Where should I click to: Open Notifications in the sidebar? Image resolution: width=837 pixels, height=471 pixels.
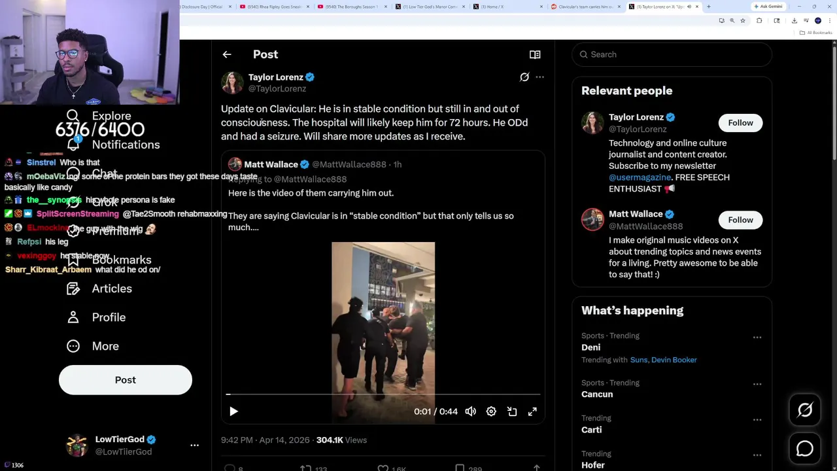114,145
